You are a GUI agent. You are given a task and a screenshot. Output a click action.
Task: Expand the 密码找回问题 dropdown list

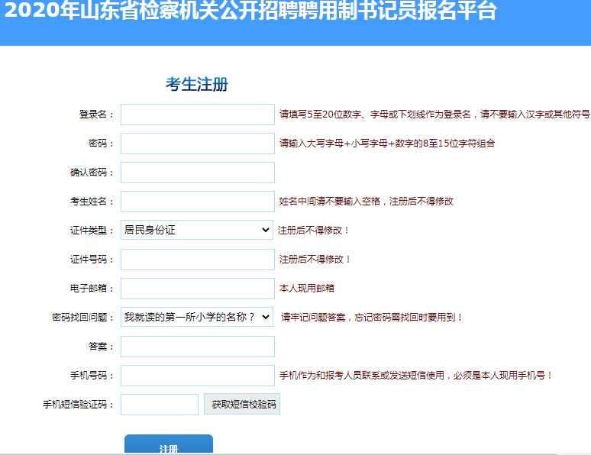tap(197, 317)
